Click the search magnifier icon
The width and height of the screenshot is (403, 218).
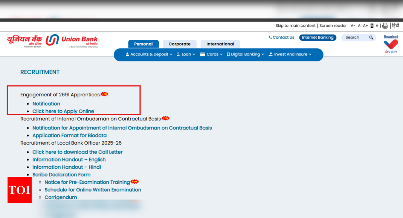pyautogui.click(x=371, y=38)
